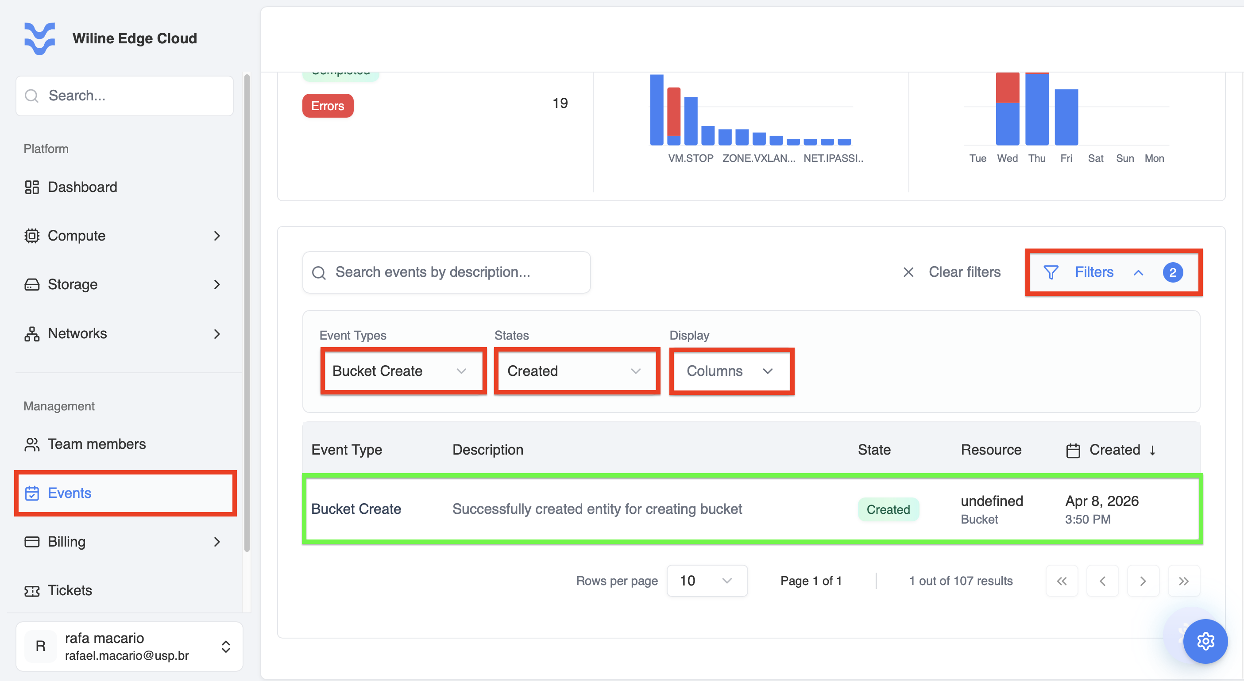Screen dimensions: 1244x681
Task: Click the Search events by description field
Action: (x=446, y=272)
